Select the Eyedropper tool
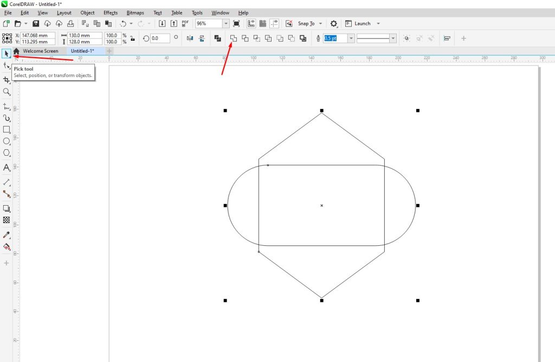The image size is (555, 362). (7, 234)
